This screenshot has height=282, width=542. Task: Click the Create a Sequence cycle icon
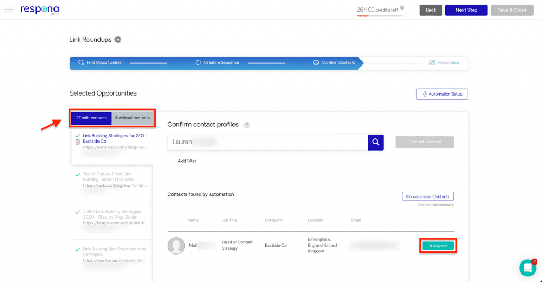tap(198, 63)
